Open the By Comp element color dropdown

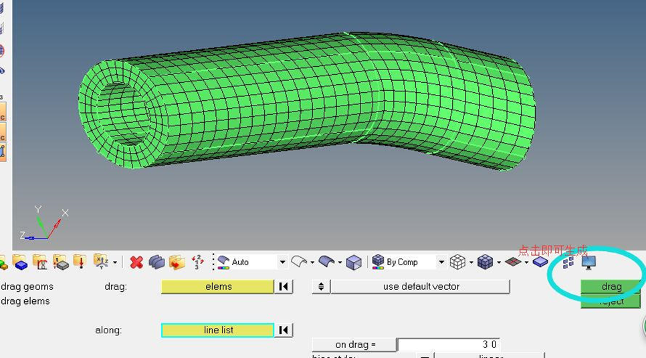click(441, 262)
